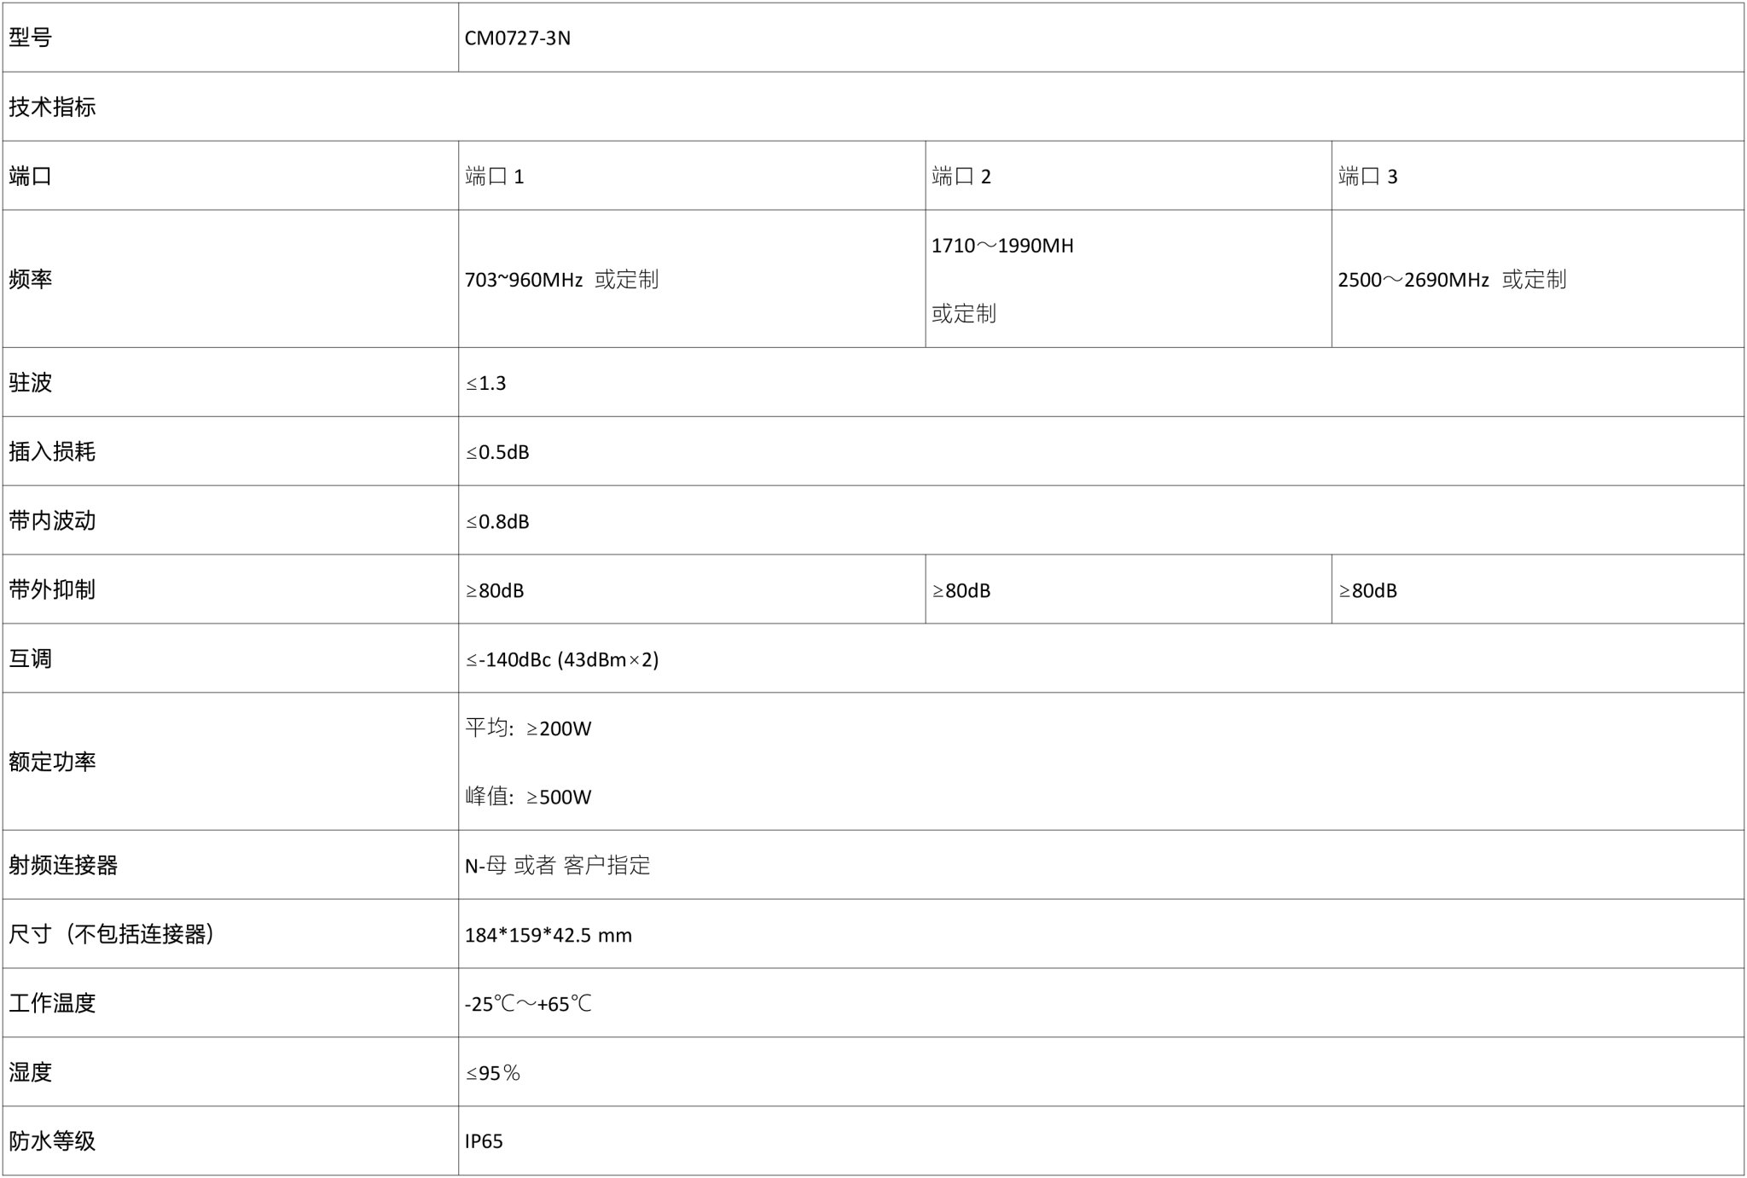Viewport: 1747px width, 1178px height.
Task: Select the 技术指标 header row
Action: coord(52,107)
